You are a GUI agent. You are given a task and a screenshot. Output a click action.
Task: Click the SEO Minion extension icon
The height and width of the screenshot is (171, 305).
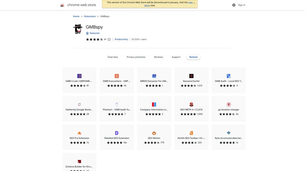154,133
